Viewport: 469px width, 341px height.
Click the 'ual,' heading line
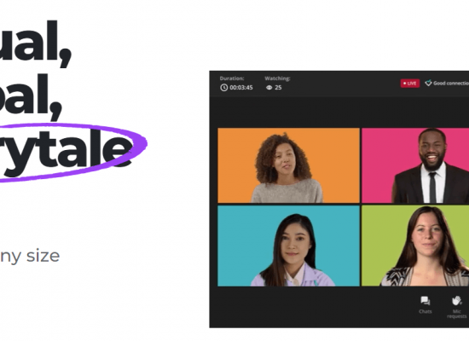[36, 42]
